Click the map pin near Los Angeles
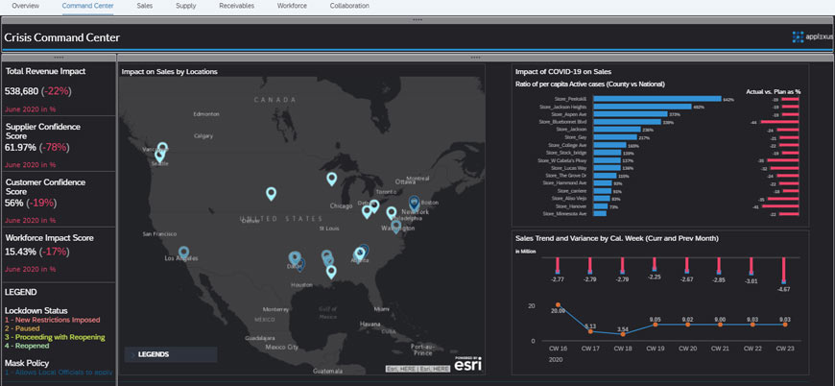The height and width of the screenshot is (386, 835). pos(183,253)
